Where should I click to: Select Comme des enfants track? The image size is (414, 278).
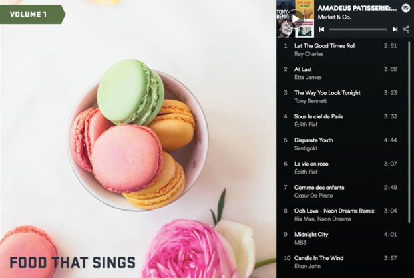point(341,192)
